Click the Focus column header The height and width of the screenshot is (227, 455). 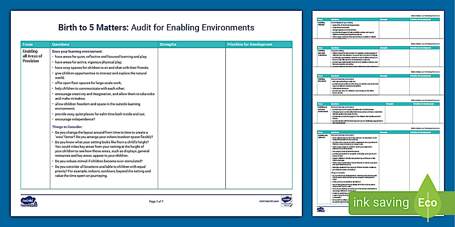click(27, 44)
